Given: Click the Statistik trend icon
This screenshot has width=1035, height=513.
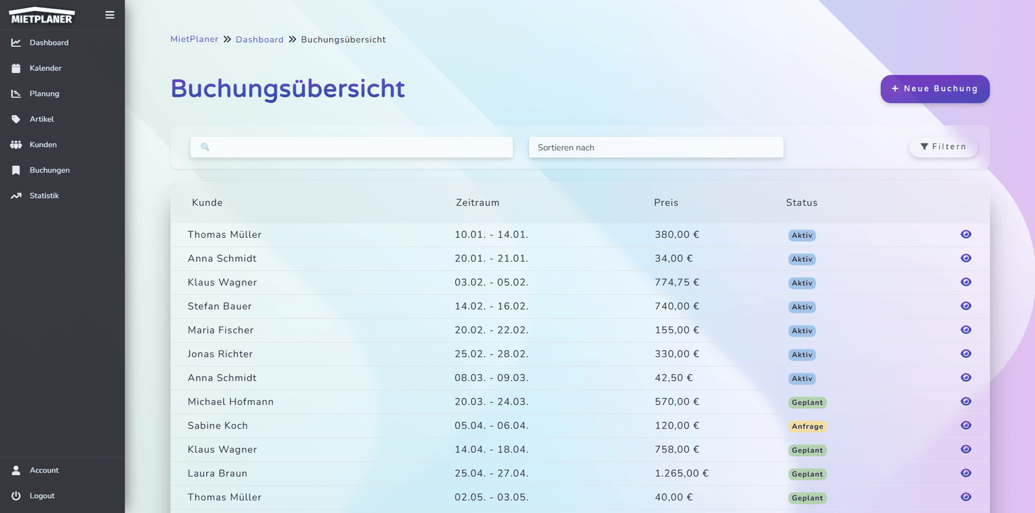Looking at the screenshot, I should 16,196.
